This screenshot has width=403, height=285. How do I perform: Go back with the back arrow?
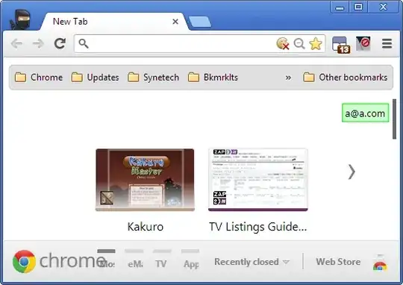coord(17,43)
